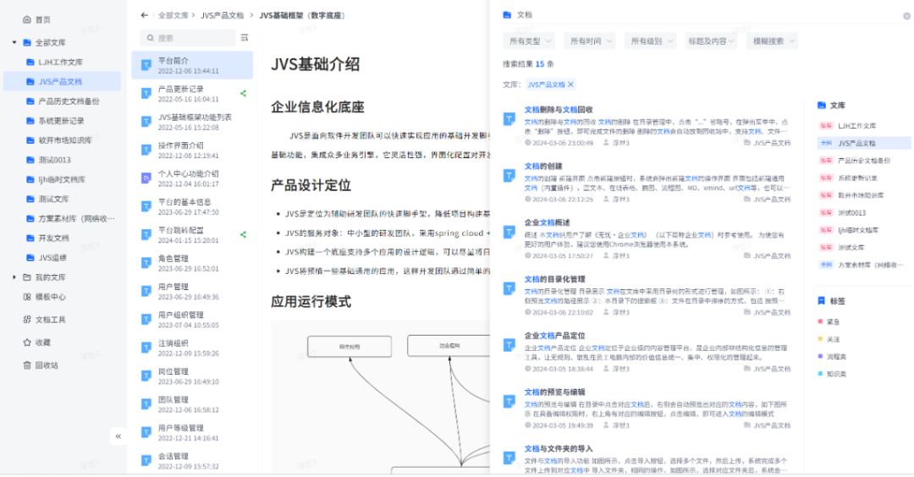This screenshot has height=477, width=914.
Task: Open 文档工具 in the left navigation
Action: coord(49,320)
